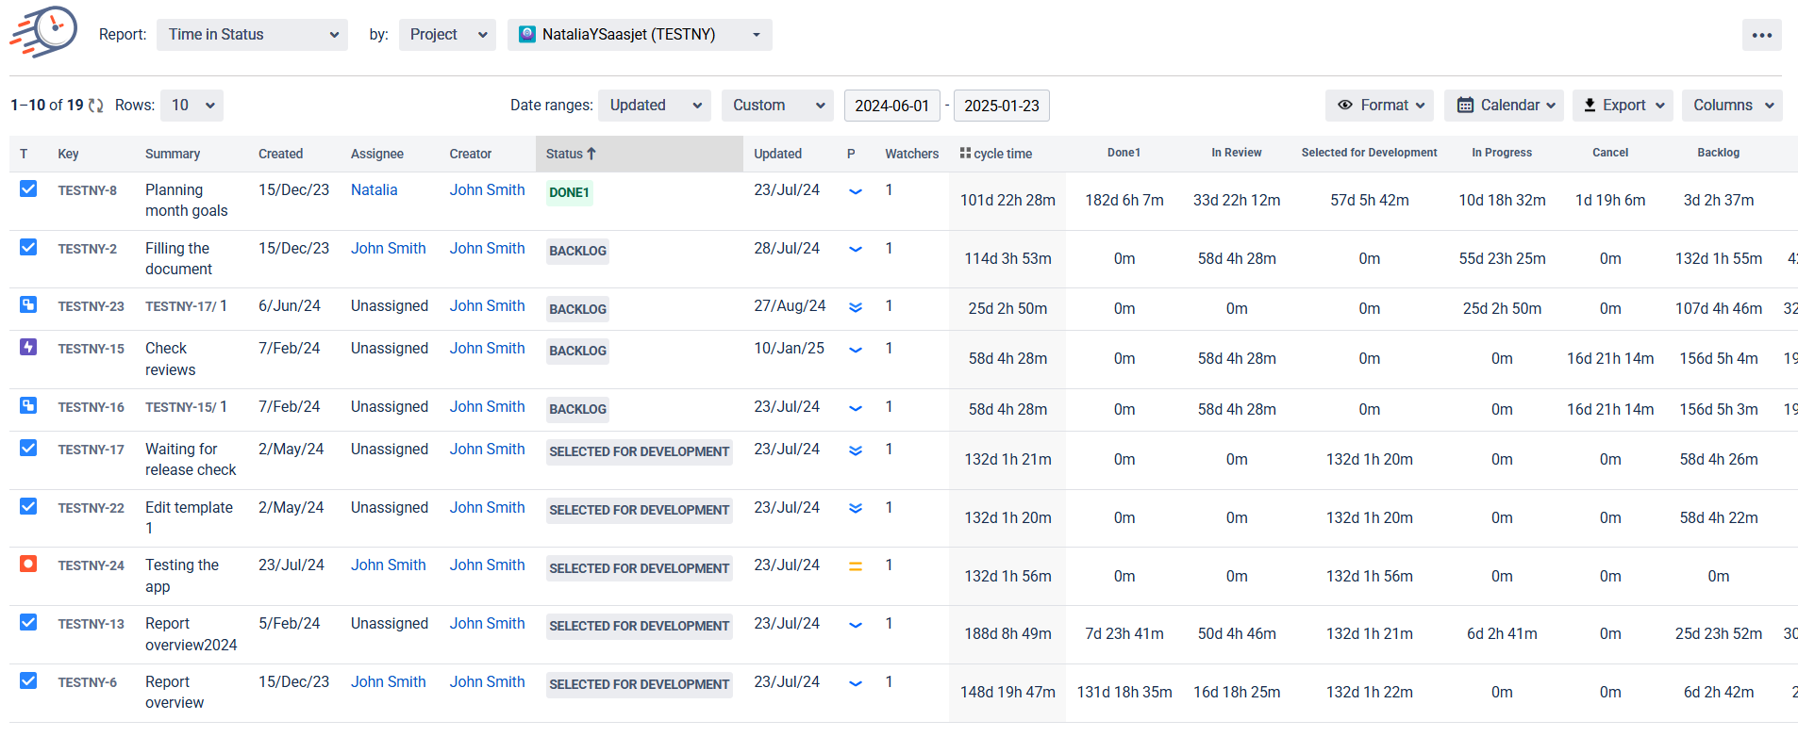1798x737 pixels.
Task: Click the task checkbox icon for TESTNY-6
Action: [28, 680]
